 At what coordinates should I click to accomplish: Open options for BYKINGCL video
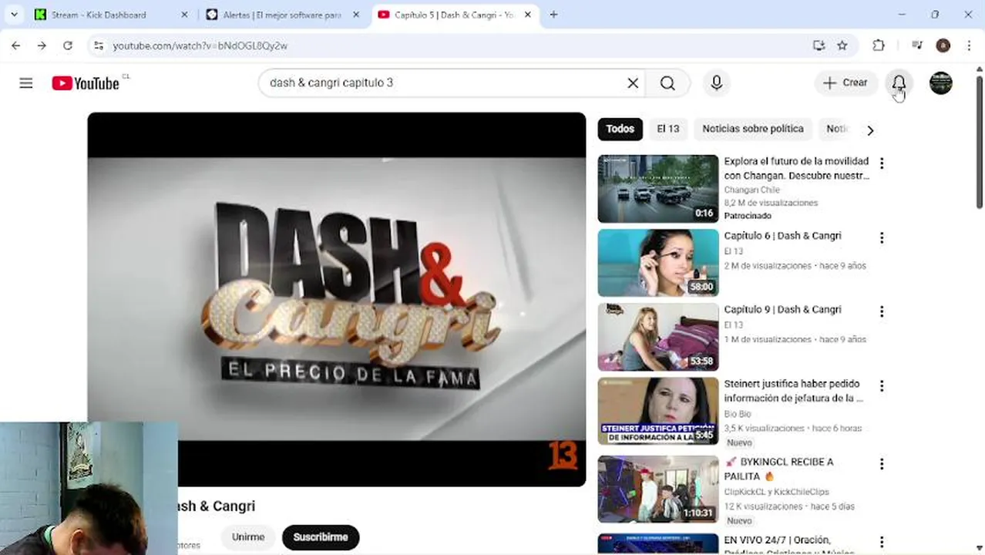pos(882,464)
